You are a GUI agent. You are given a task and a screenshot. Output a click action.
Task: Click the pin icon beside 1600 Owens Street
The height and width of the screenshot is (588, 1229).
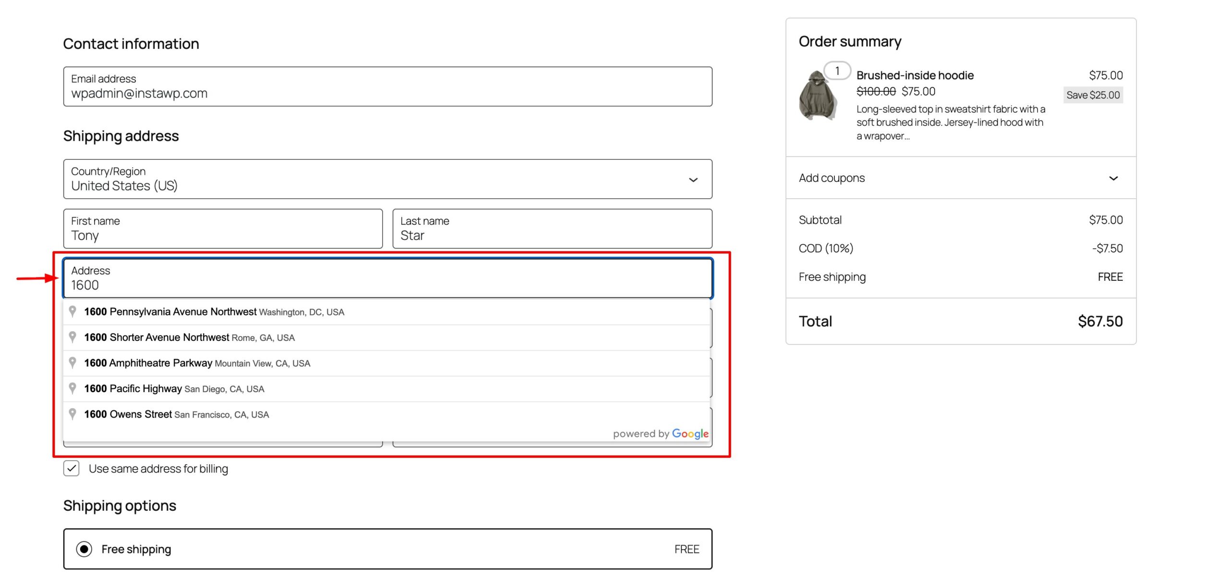[x=72, y=414]
